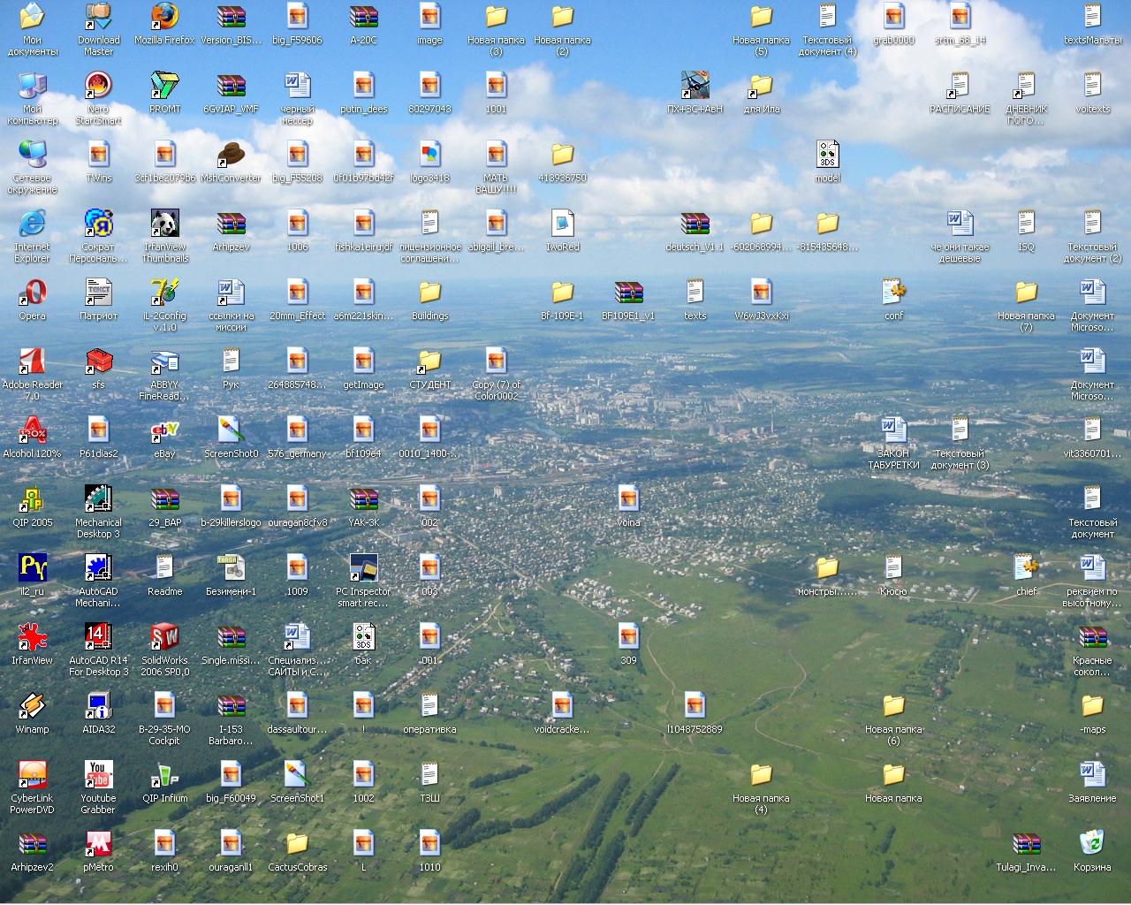
Task: Open the Mozilla Firefox desktop shortcut
Action: click(164, 17)
